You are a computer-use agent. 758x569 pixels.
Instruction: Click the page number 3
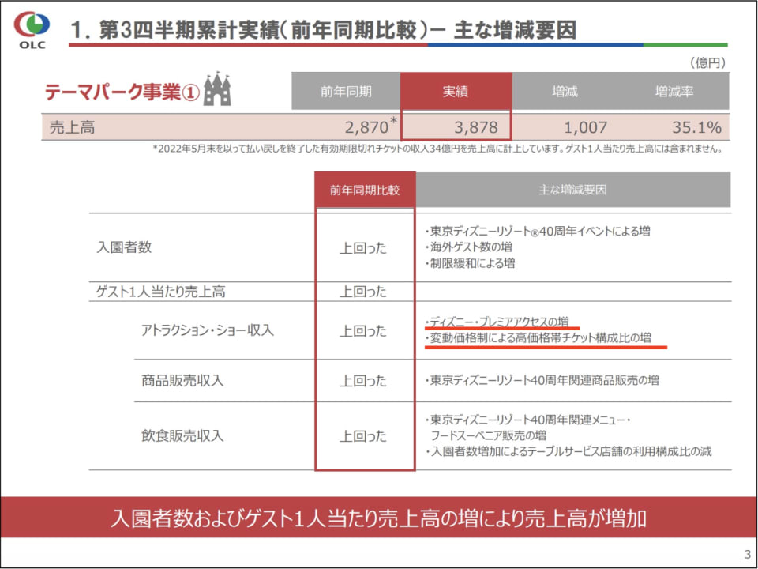pyautogui.click(x=748, y=554)
